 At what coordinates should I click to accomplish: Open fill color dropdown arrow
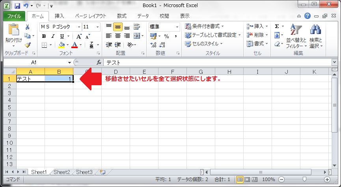tap(68, 45)
